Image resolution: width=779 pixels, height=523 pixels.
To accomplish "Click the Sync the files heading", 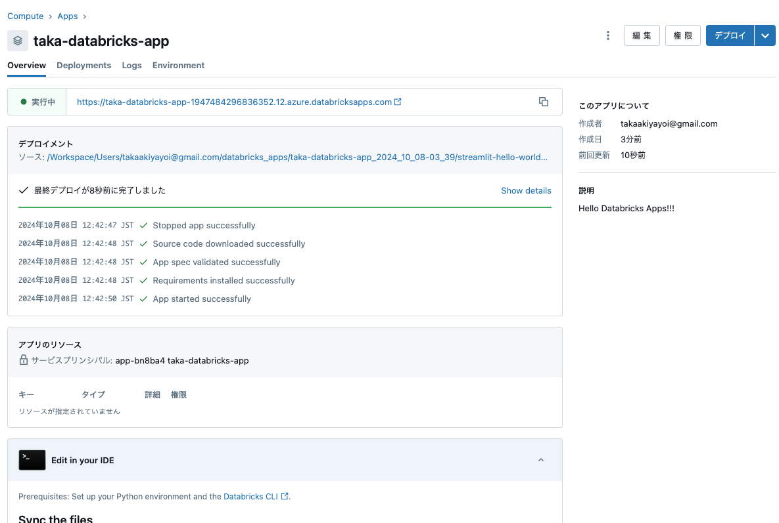I will point(56,518).
